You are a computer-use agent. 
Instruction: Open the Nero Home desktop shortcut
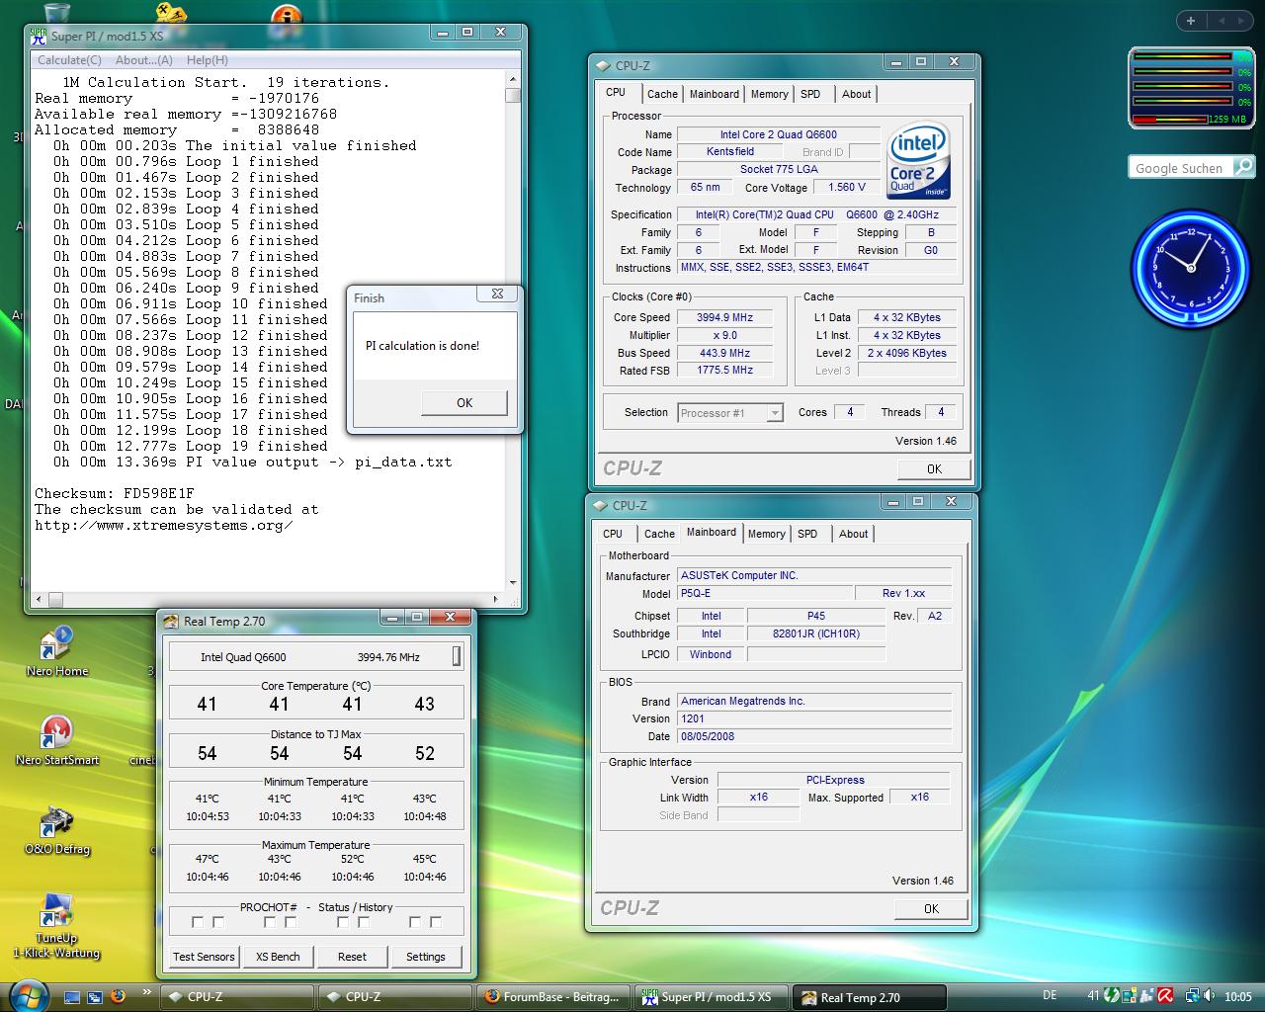(x=56, y=647)
